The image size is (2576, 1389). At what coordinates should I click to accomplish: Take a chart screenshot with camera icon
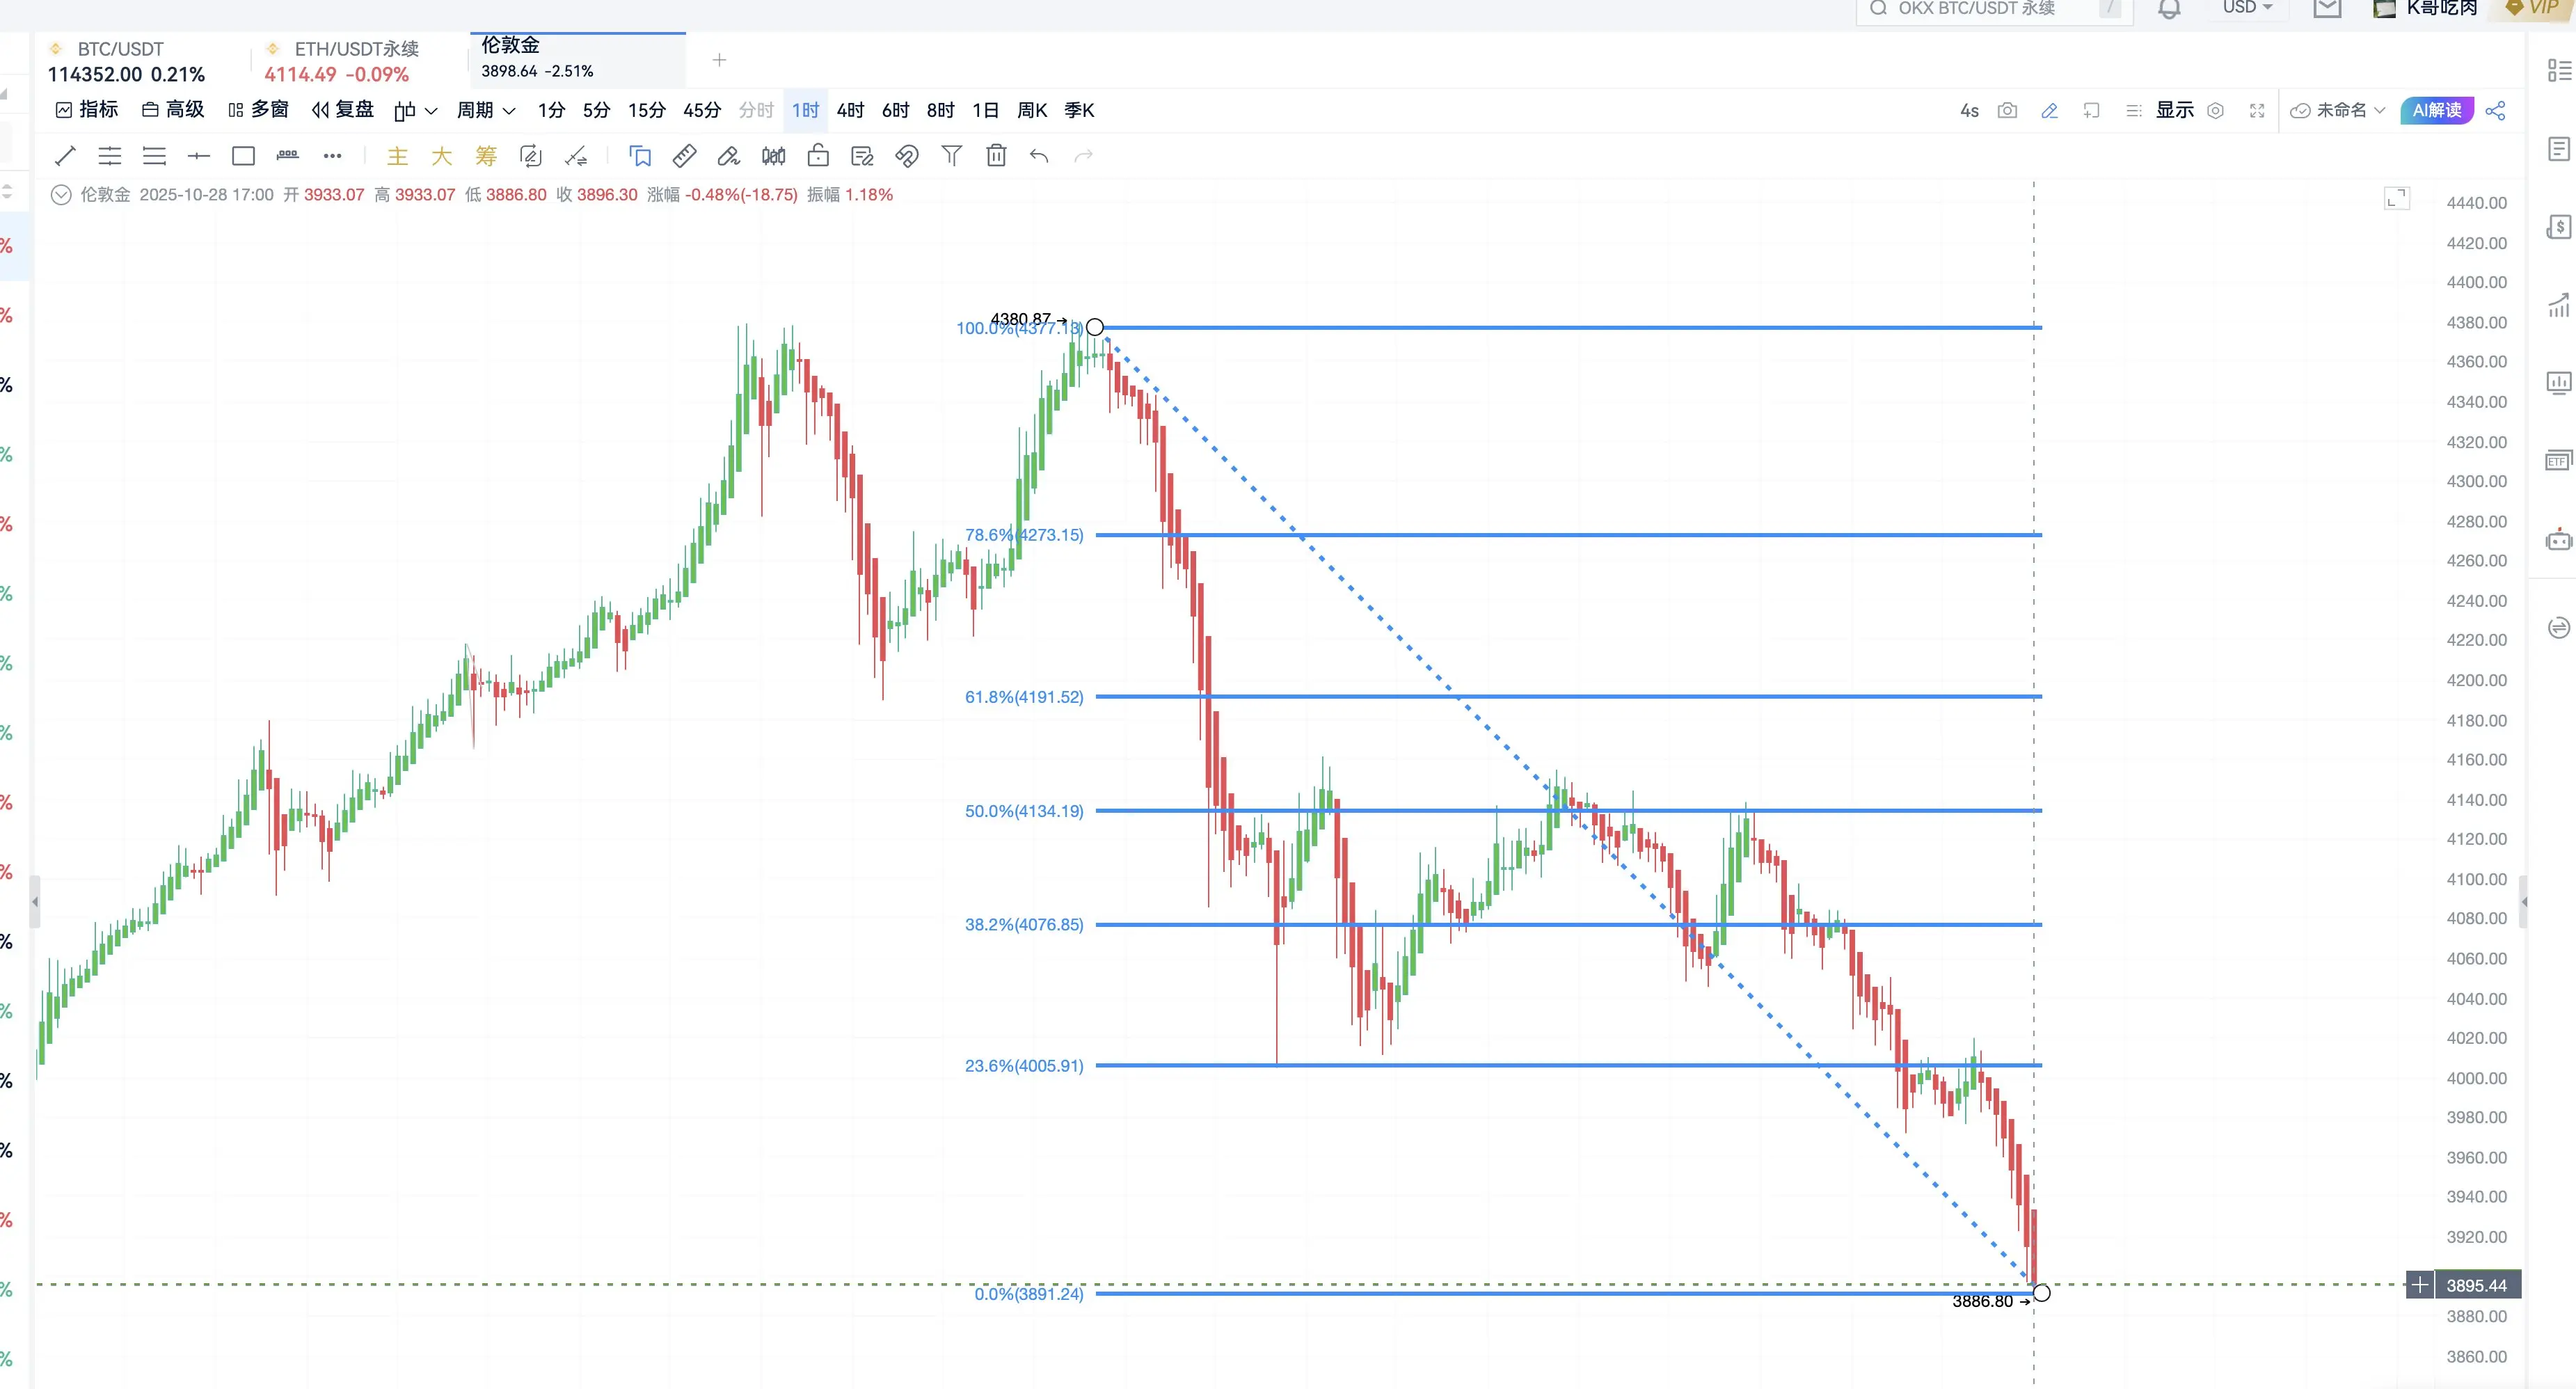click(2006, 111)
